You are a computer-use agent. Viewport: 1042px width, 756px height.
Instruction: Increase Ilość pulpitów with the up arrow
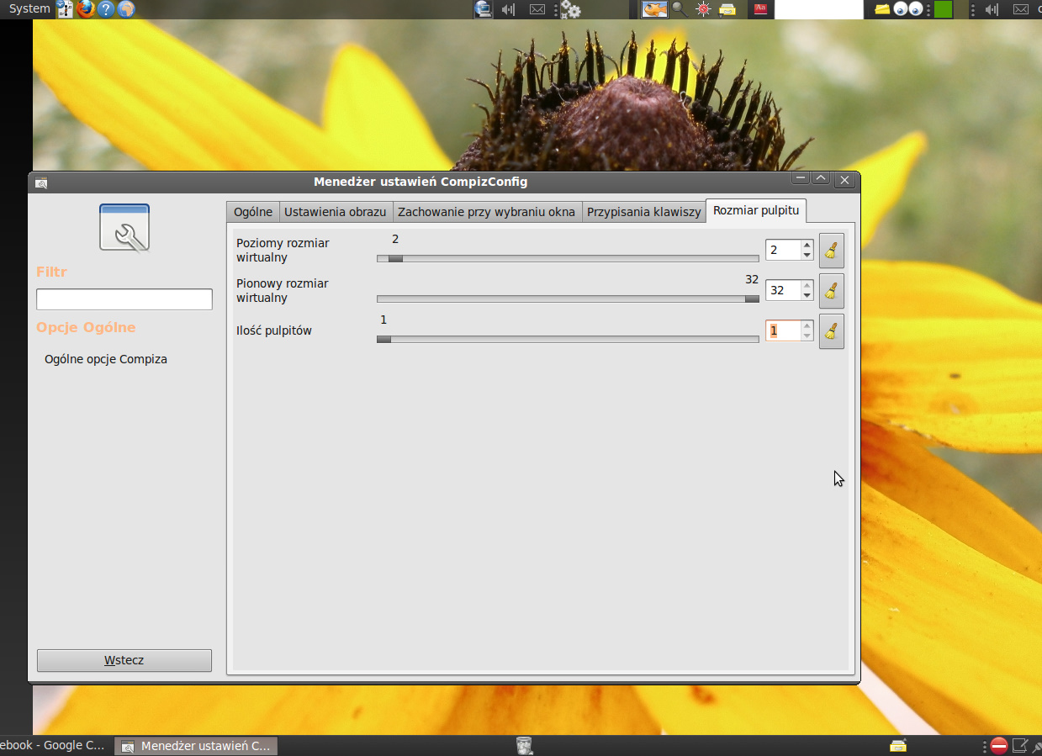pos(807,325)
